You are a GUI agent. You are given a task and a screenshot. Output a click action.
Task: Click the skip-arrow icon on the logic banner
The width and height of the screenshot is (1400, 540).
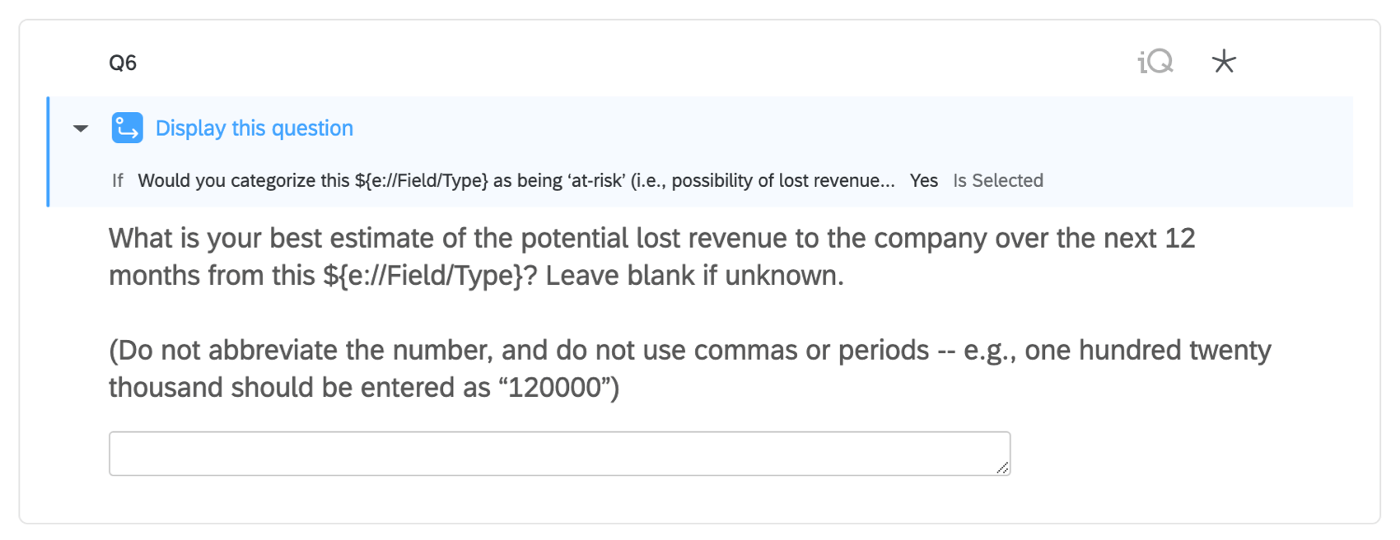point(128,128)
